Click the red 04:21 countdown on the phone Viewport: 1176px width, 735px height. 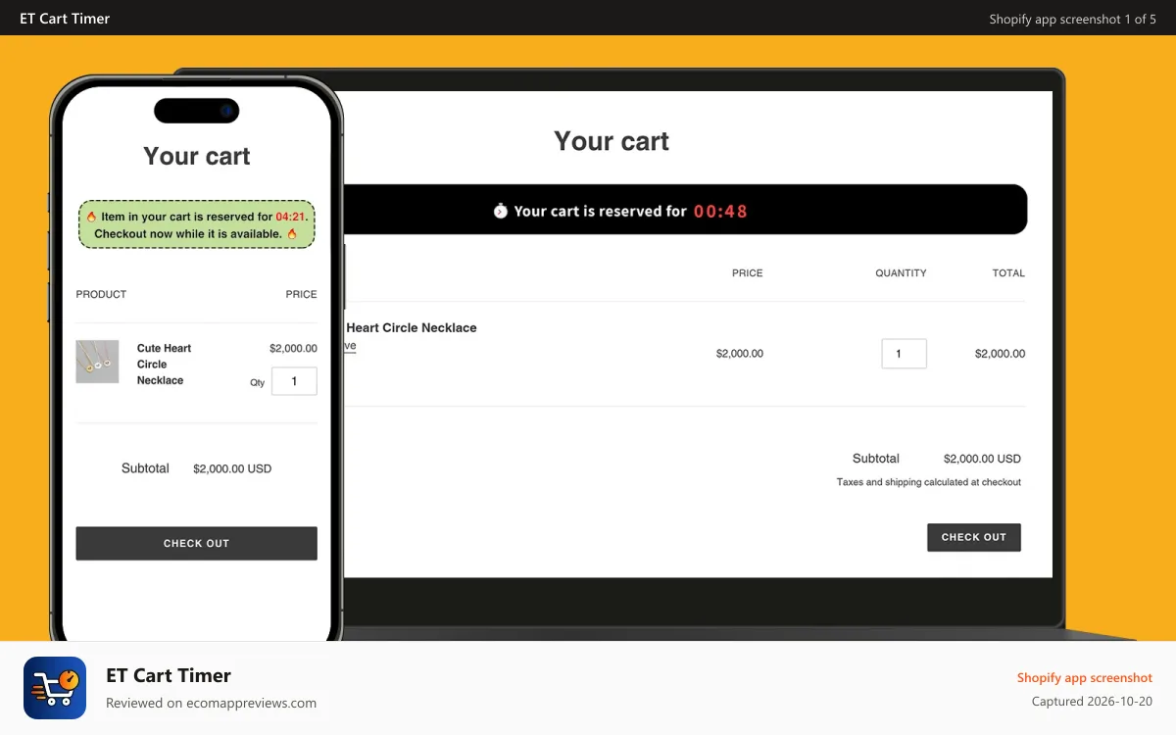291,217
